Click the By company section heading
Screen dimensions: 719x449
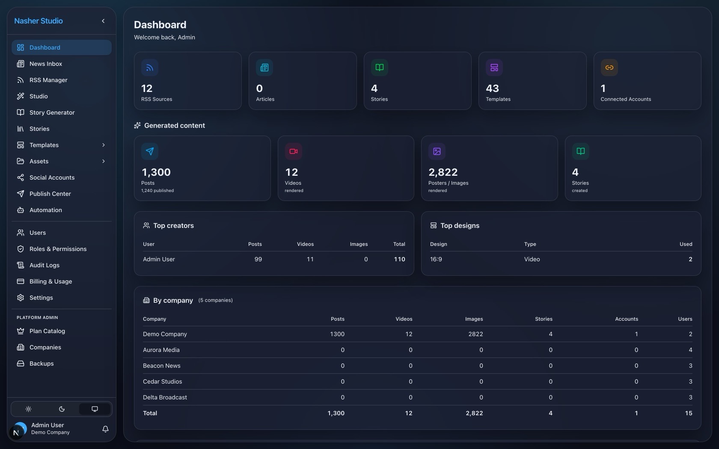pos(173,300)
